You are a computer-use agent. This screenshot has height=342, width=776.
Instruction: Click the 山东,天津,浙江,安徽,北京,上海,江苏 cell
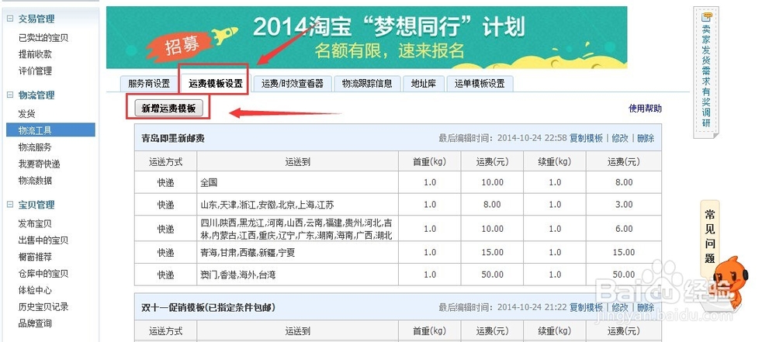pos(297,205)
